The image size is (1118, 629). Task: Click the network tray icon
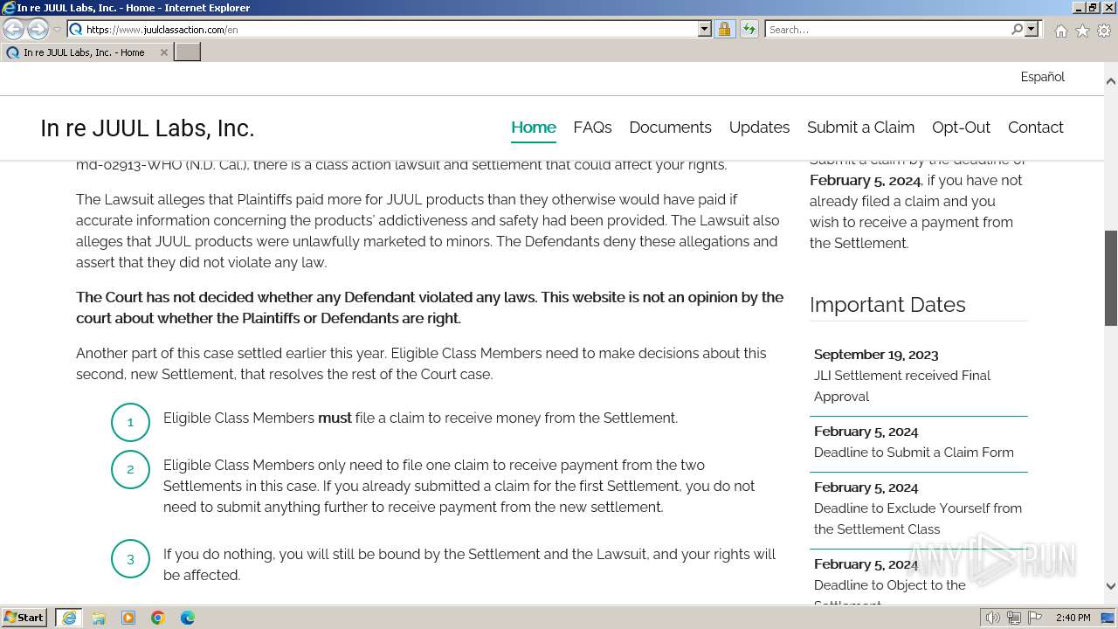(x=1014, y=618)
